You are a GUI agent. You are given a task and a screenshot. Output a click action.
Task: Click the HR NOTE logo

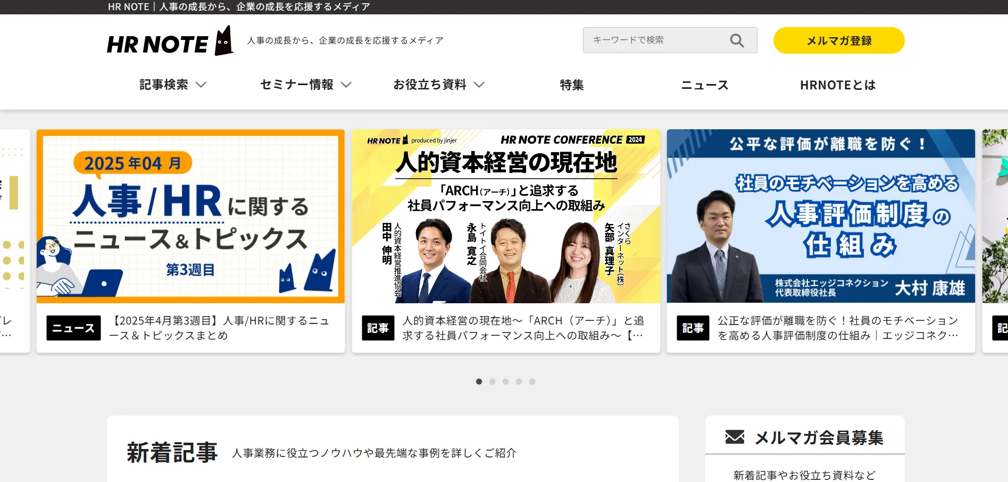(x=170, y=41)
